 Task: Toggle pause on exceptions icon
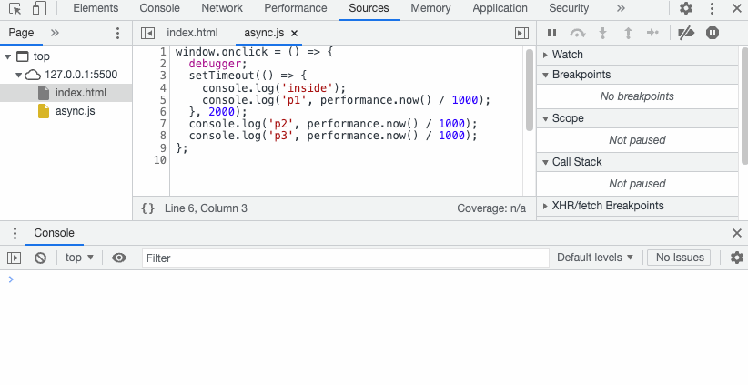[713, 33]
